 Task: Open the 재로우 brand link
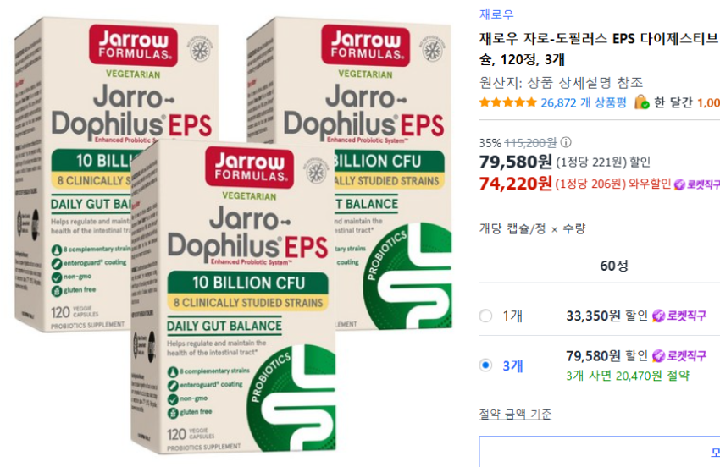(496, 14)
